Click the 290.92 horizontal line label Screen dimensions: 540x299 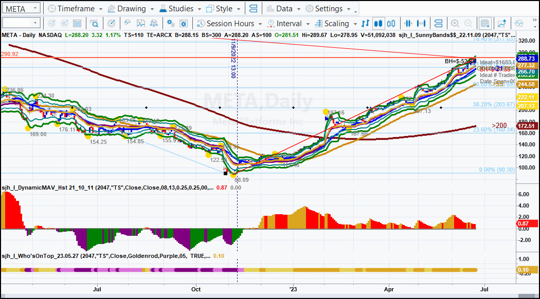tap(10, 54)
